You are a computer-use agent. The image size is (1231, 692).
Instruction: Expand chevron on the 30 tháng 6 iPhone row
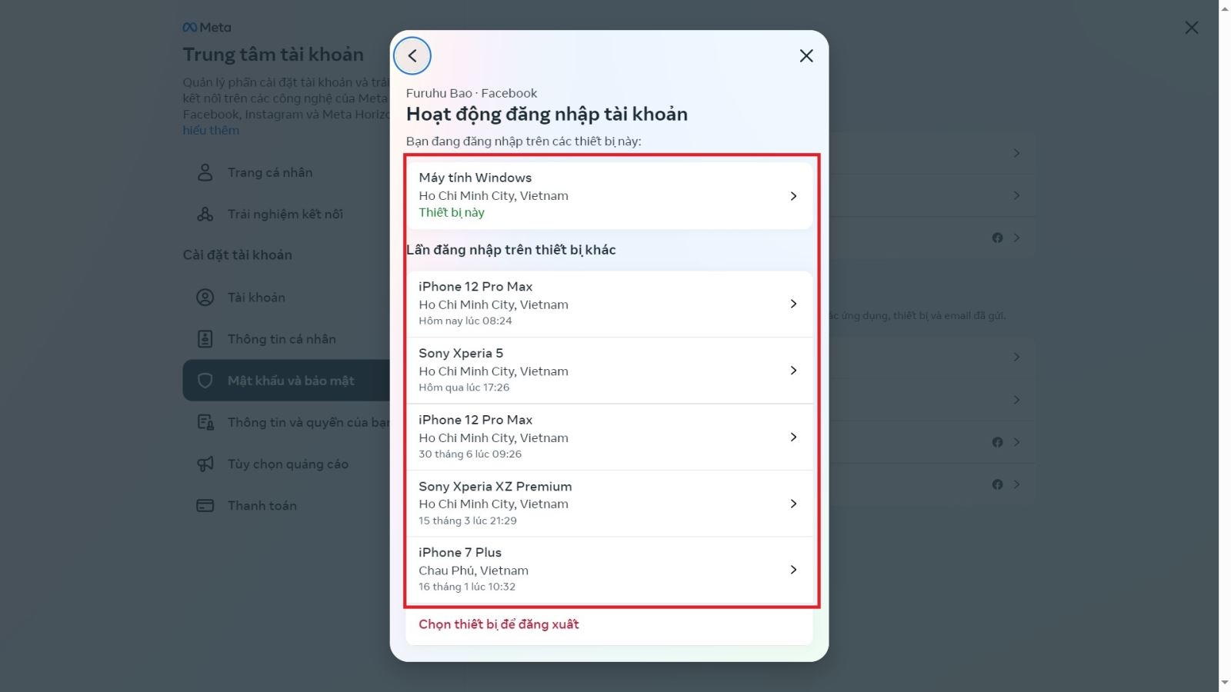point(793,437)
